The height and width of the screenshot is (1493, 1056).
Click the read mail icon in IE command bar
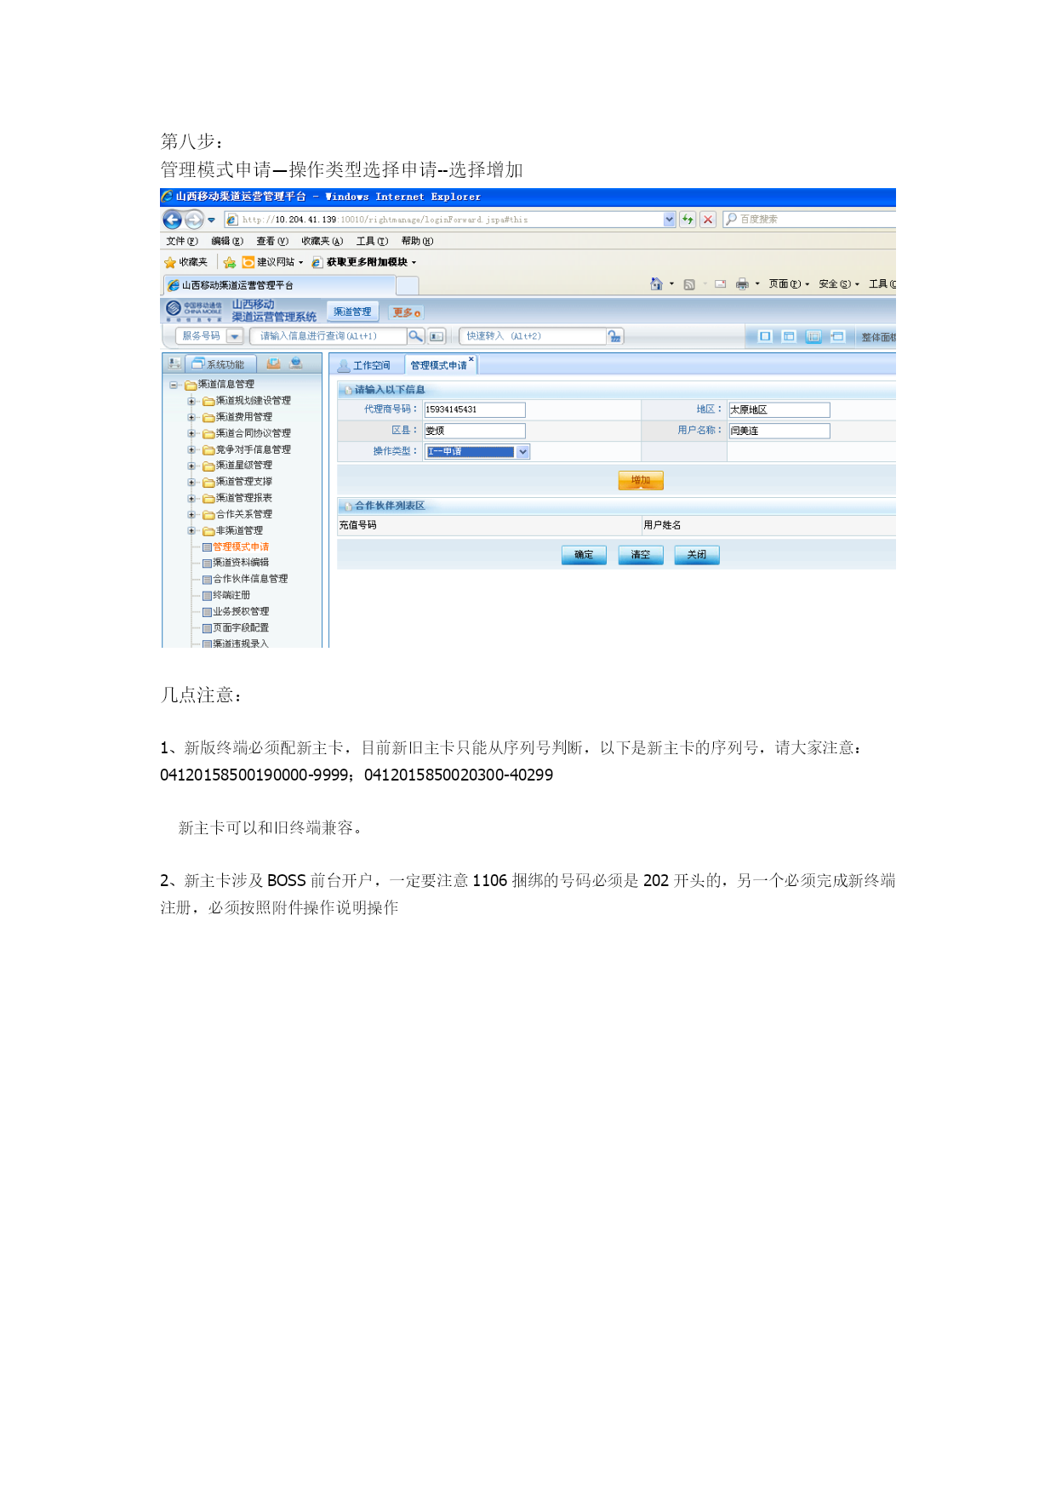coord(721,284)
